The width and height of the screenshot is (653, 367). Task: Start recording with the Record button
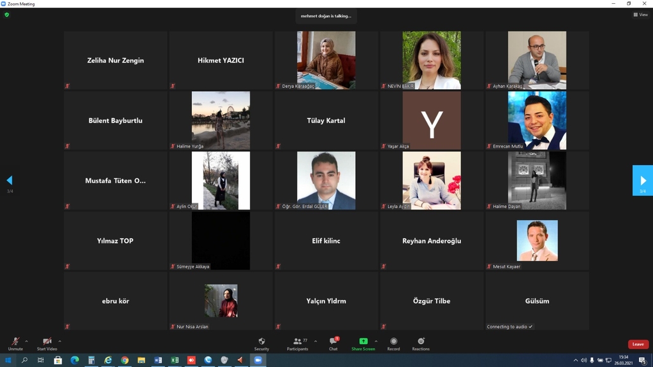tap(393, 343)
